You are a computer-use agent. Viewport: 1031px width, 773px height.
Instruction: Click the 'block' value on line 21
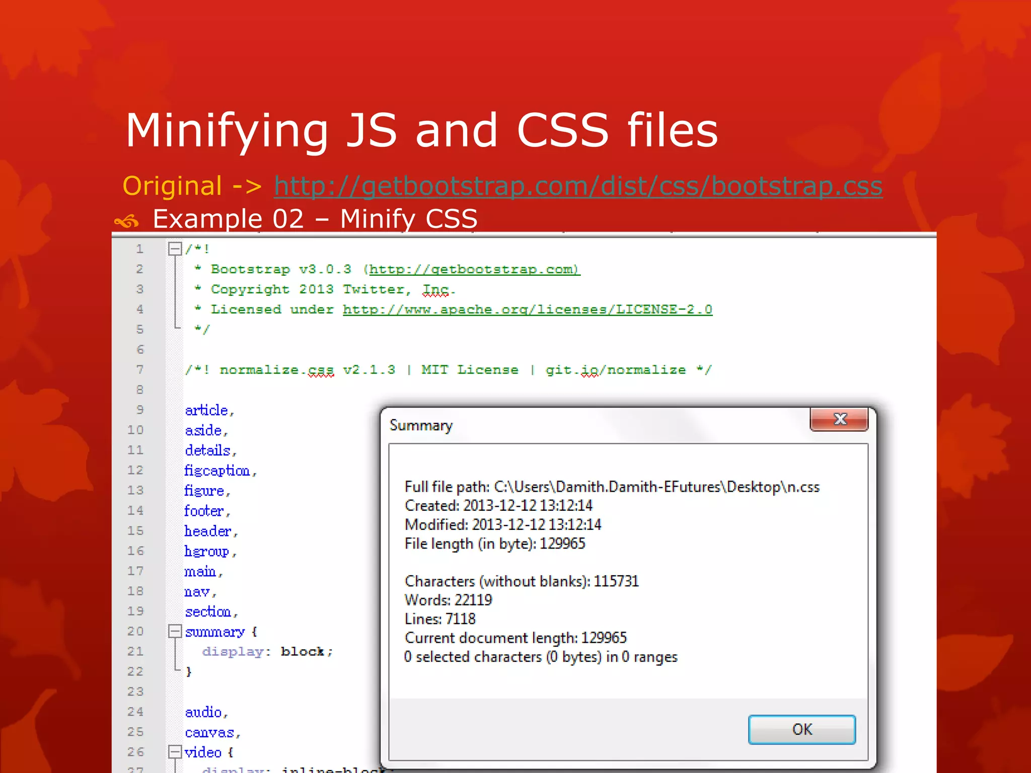point(302,652)
